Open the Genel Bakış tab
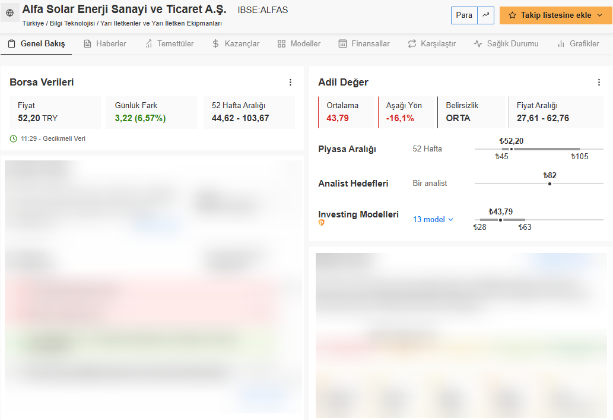 pyautogui.click(x=36, y=44)
